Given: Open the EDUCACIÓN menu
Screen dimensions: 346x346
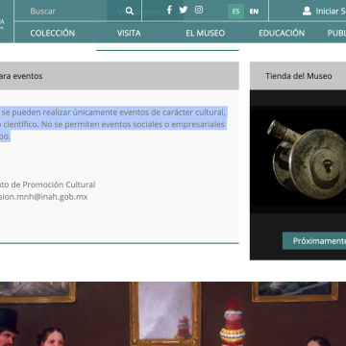Looking at the screenshot, I should tap(282, 33).
